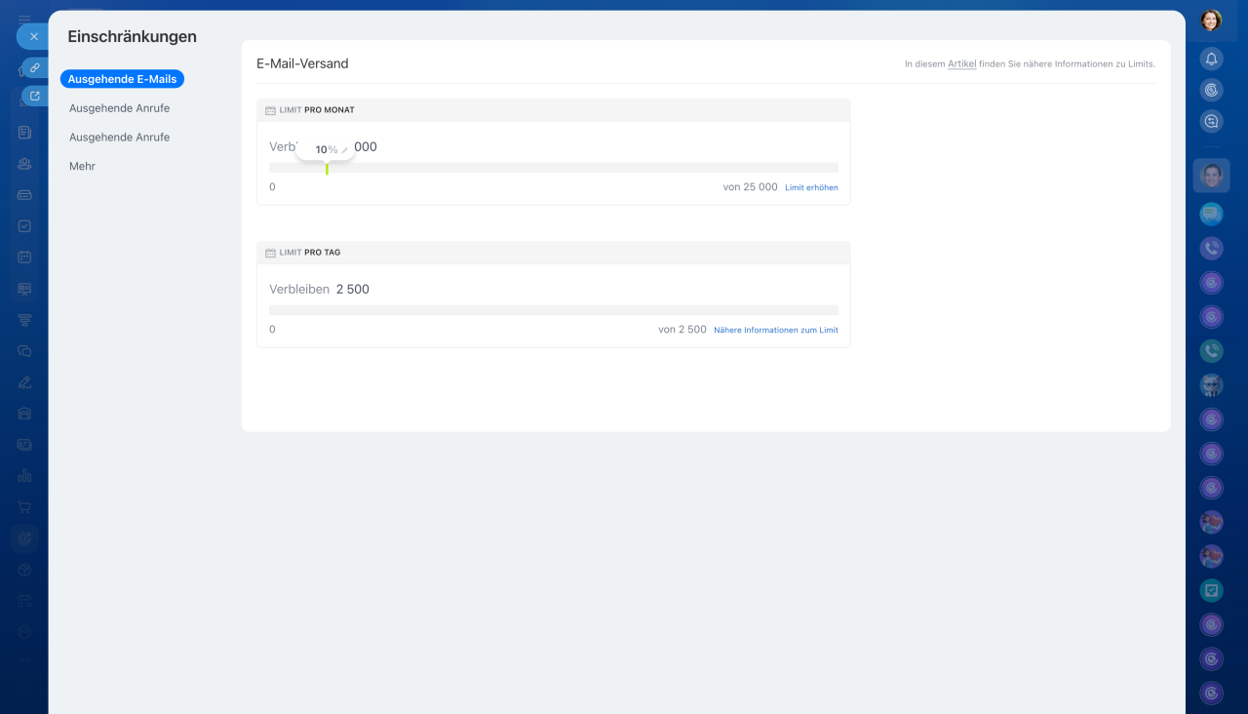
Task: Select the Ausgehende E-Mails tab
Action: (x=122, y=79)
